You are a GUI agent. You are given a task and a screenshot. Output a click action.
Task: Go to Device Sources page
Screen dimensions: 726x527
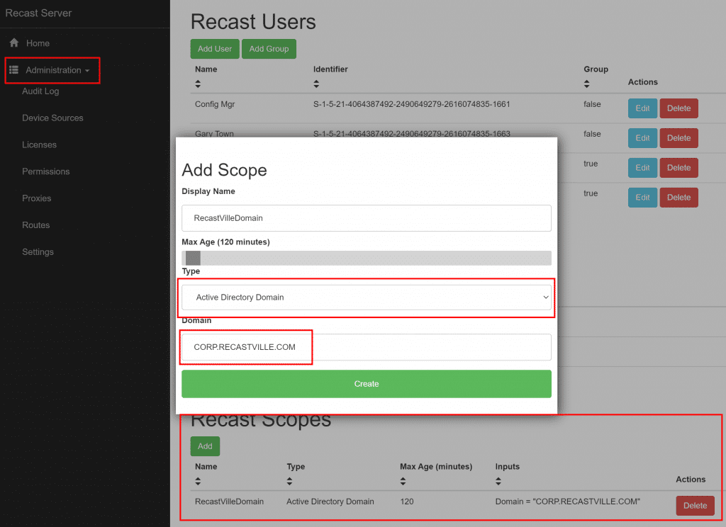point(52,118)
